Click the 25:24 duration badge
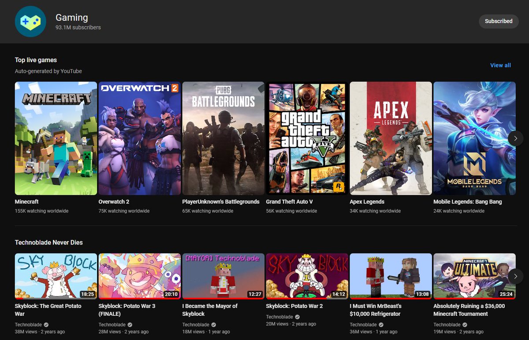 pos(506,294)
